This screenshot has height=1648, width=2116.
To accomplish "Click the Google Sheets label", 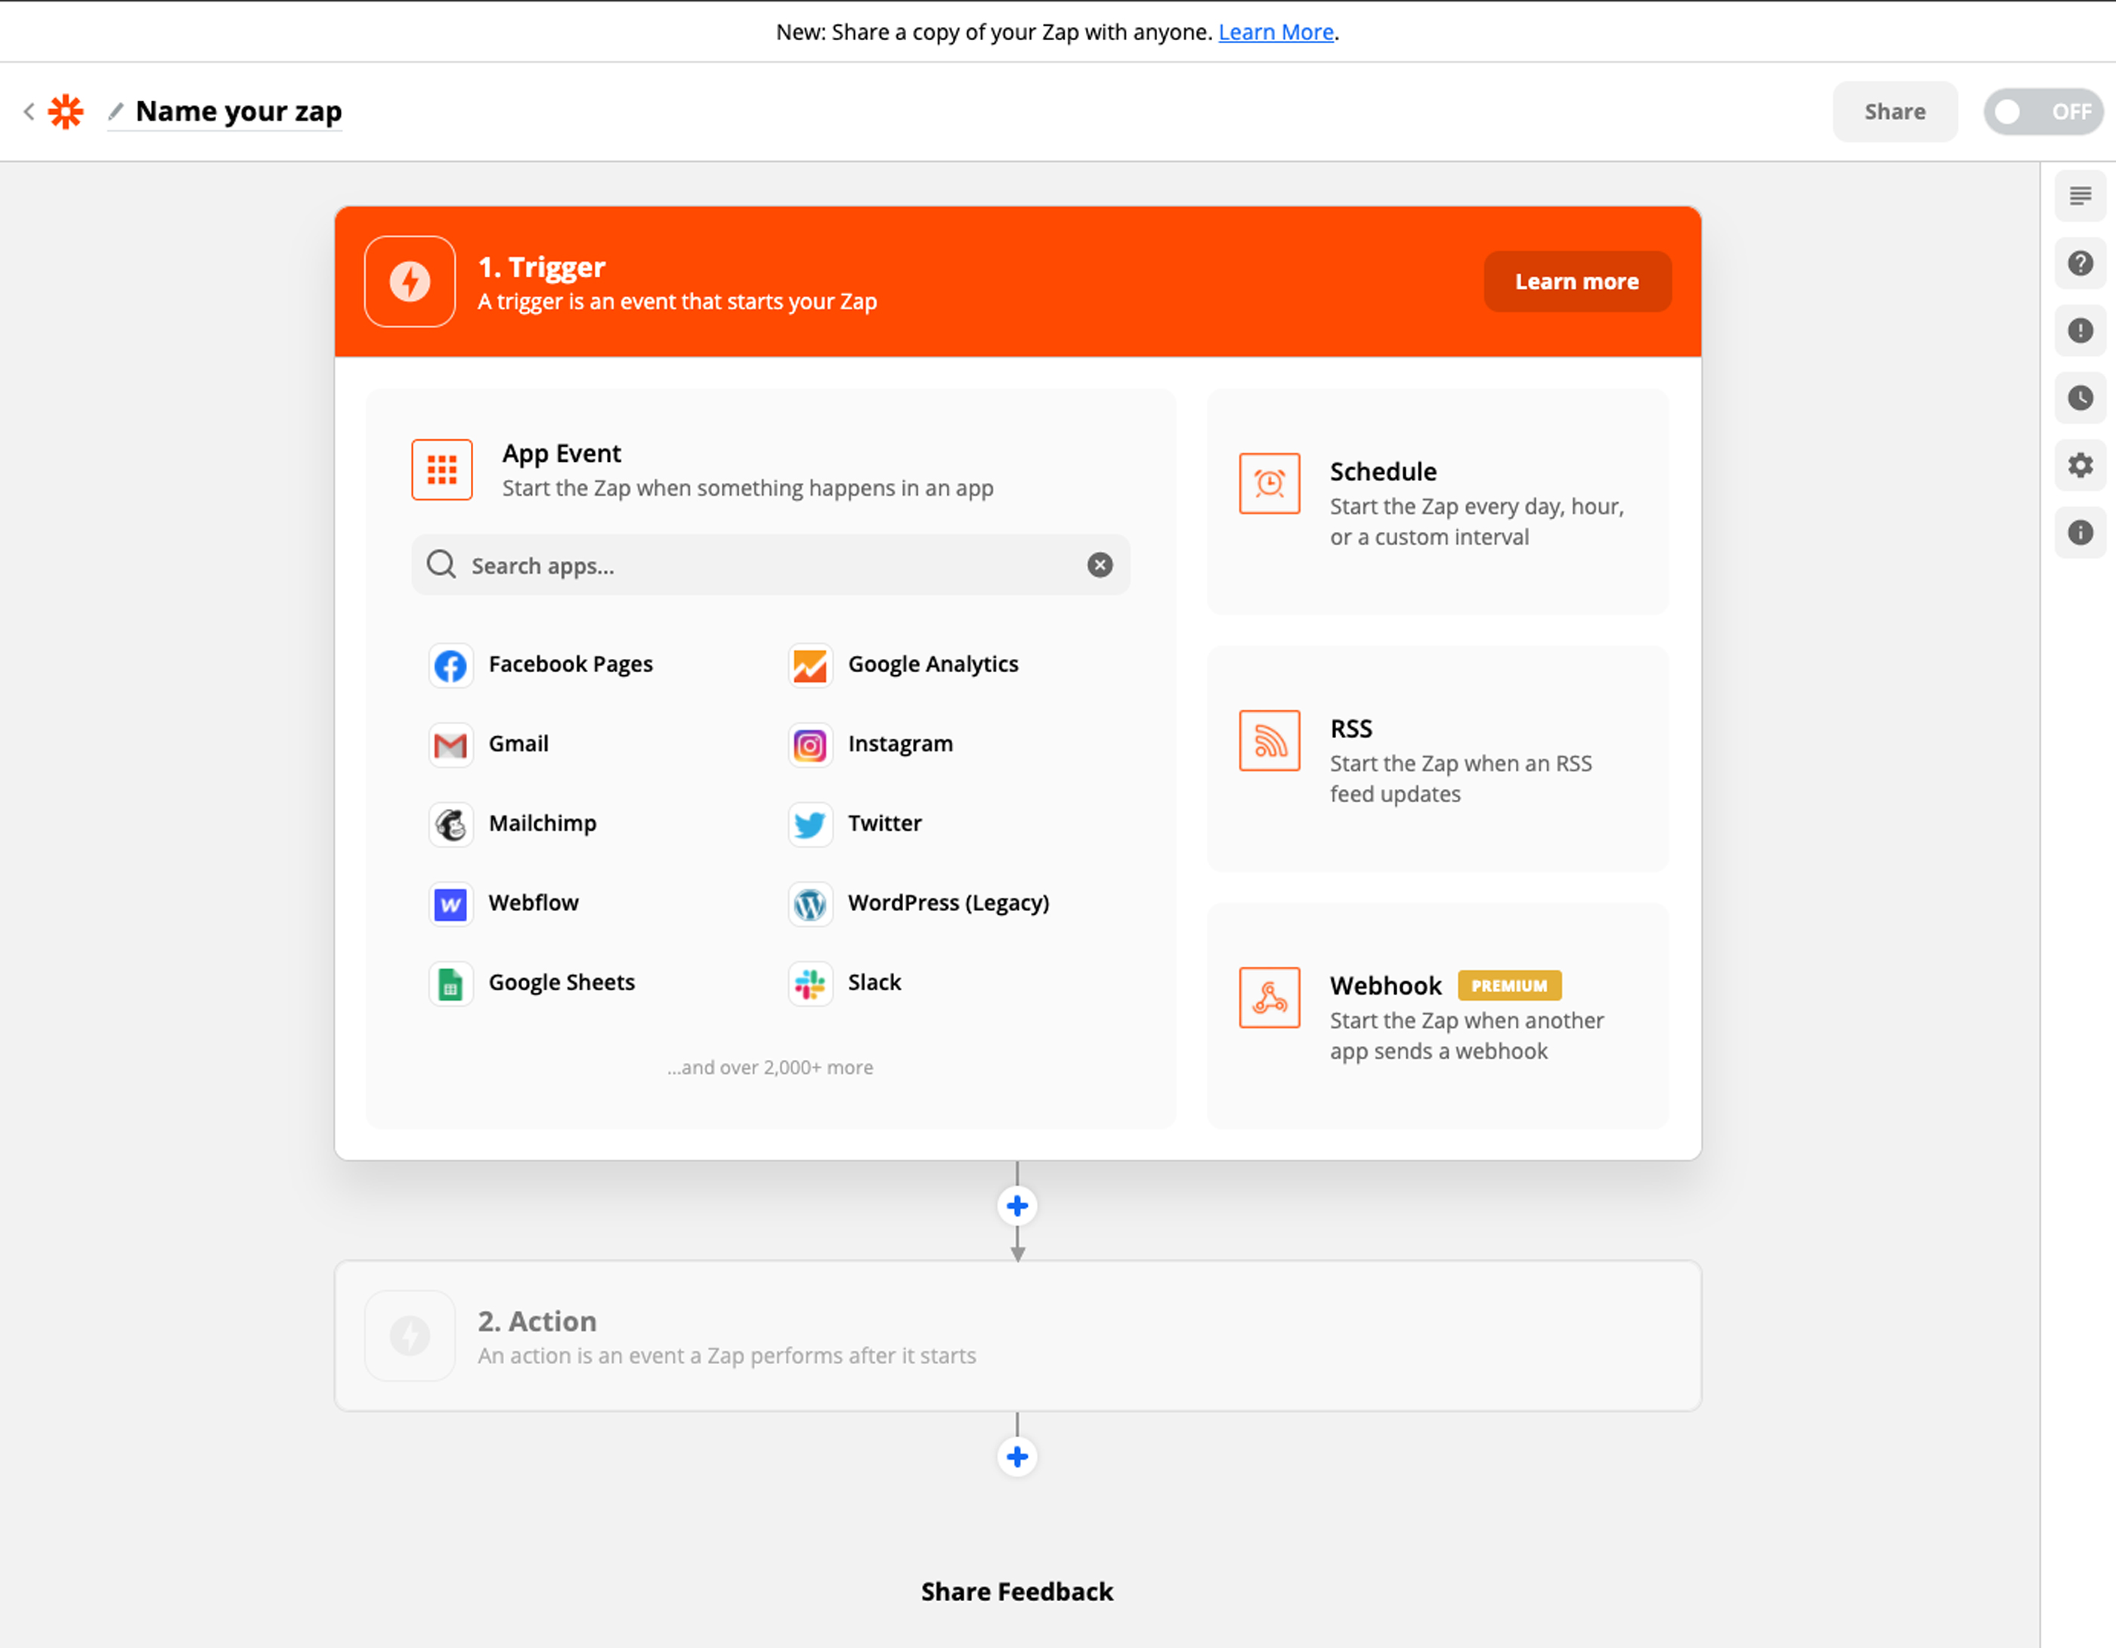I will pyautogui.click(x=562, y=982).
